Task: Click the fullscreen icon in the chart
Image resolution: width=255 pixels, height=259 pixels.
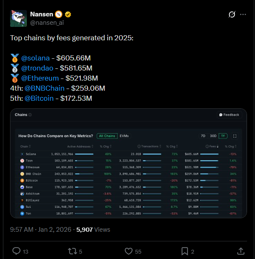Action: coord(234,136)
